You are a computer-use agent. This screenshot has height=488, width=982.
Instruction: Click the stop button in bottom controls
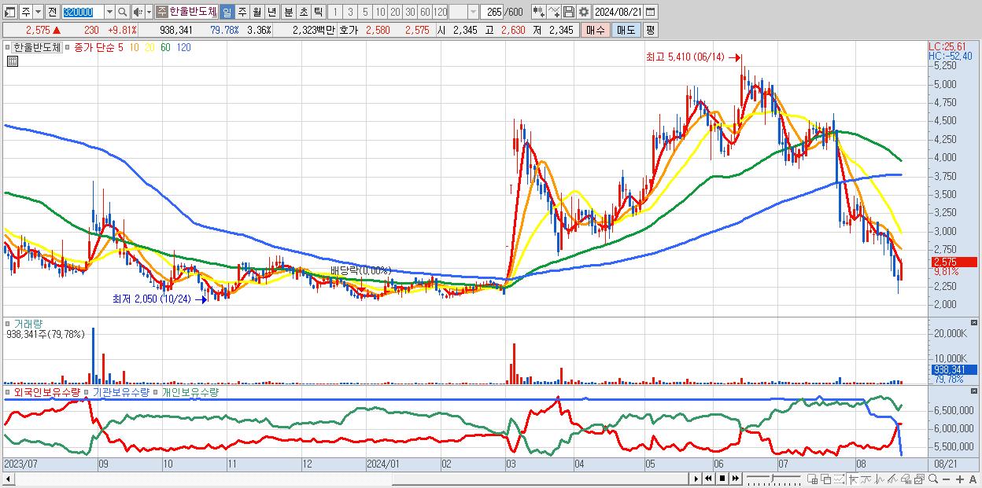(722, 479)
